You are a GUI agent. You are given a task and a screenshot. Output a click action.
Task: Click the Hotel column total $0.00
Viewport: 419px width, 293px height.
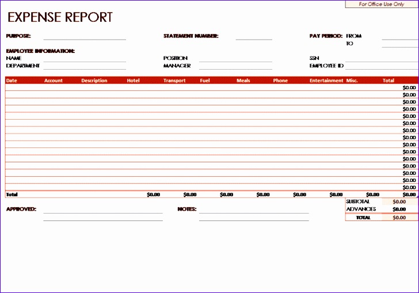click(x=153, y=195)
